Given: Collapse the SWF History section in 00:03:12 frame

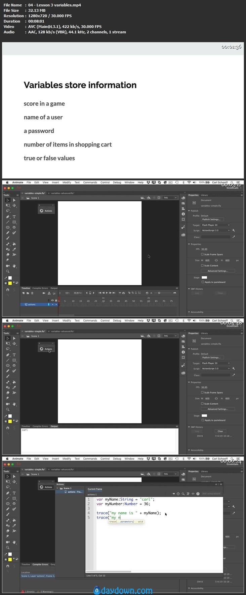Looking at the screenshot, I should coord(189,289).
